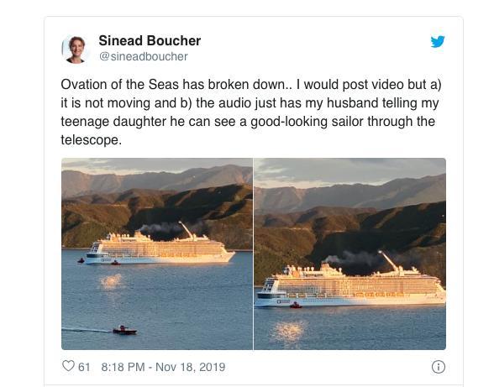Open the tweet info circle icon
The image size is (494, 387).
pyautogui.click(x=439, y=367)
